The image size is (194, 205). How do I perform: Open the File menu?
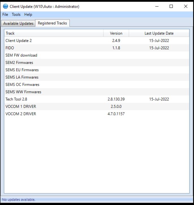(5, 14)
